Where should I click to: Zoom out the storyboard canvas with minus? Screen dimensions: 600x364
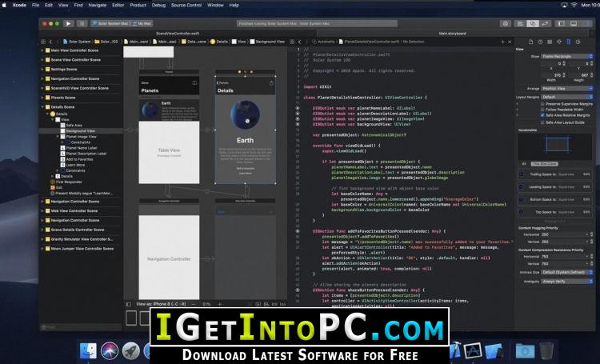tap(194, 304)
